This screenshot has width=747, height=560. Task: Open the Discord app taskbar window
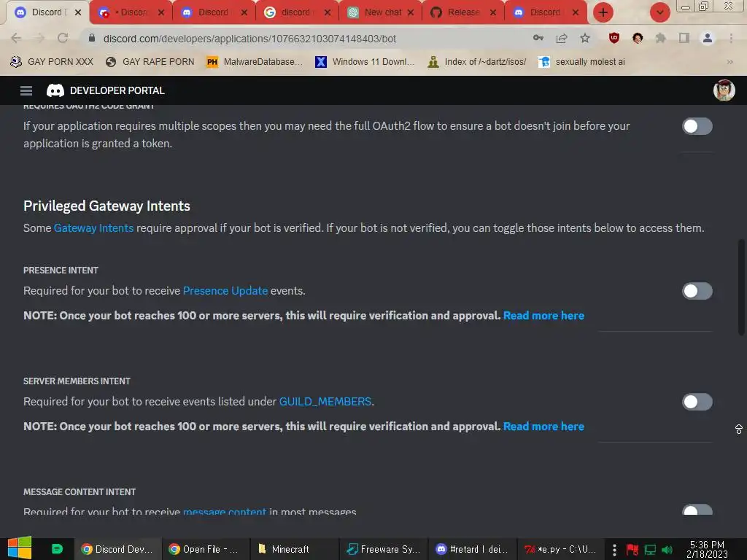[x=472, y=550]
